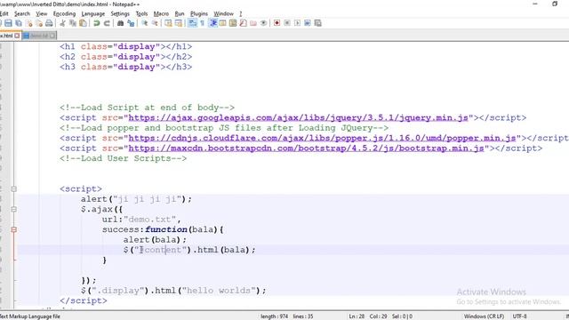The height and width of the screenshot is (320, 569).
Task: Collapse the $.ajax({ fold marker
Action: tap(14, 210)
